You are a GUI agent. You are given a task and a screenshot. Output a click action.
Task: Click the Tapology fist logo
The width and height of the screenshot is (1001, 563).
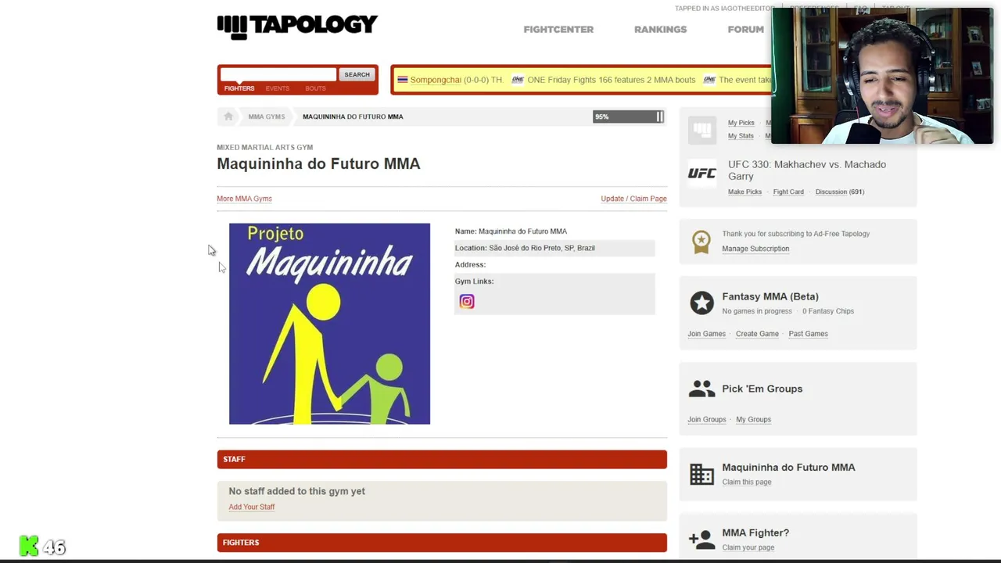coord(232,27)
